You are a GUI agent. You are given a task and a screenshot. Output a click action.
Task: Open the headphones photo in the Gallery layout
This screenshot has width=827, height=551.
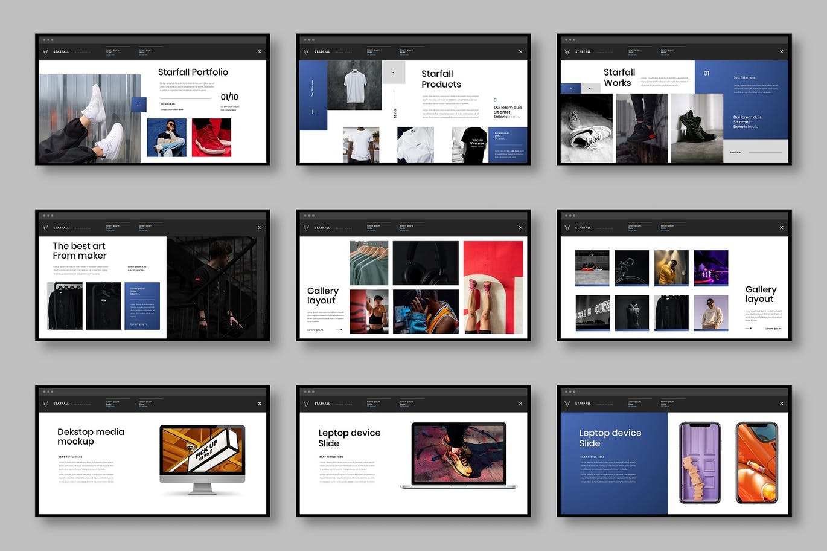pyautogui.click(x=426, y=263)
